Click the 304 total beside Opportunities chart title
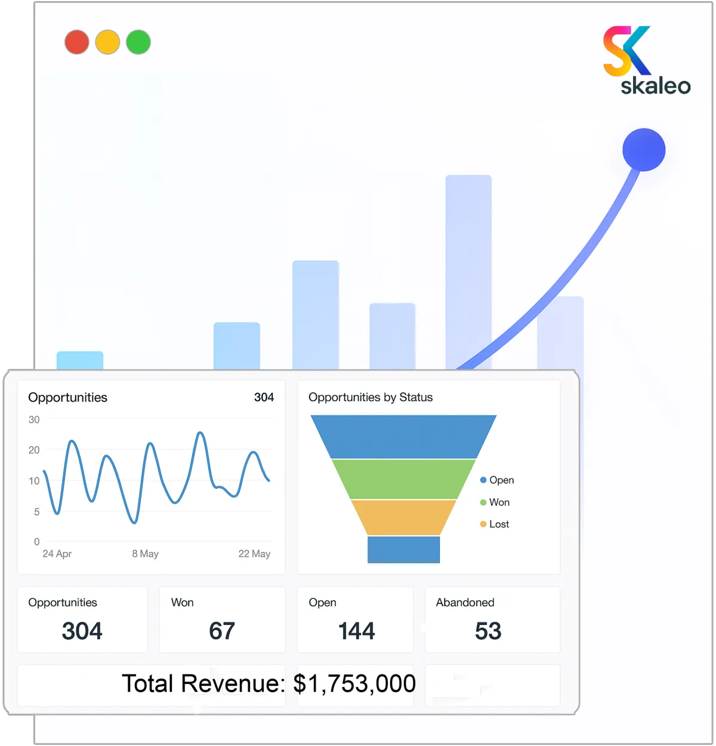The width and height of the screenshot is (716, 746). coord(264,397)
